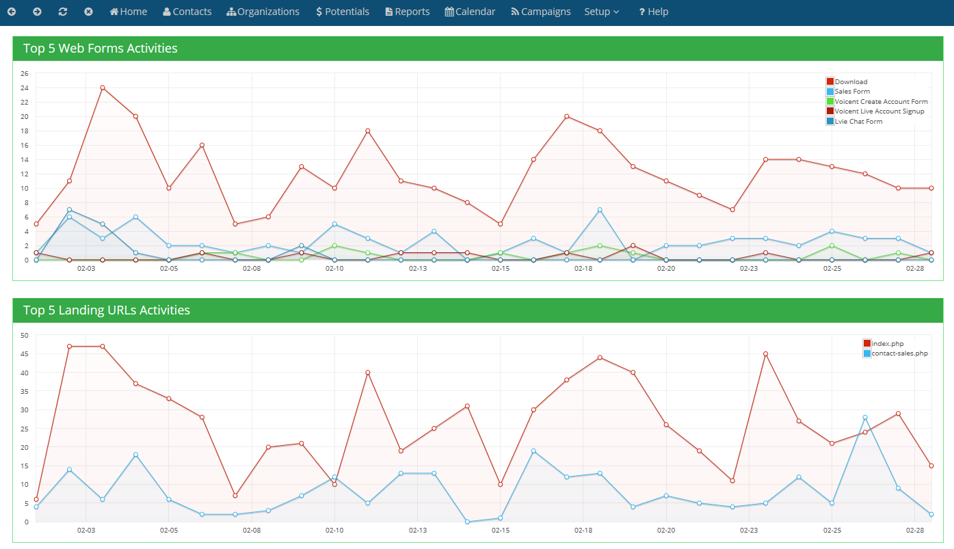954x549 pixels.
Task: Click the red swatch for Voicent Live Account Signup
Action: click(830, 111)
